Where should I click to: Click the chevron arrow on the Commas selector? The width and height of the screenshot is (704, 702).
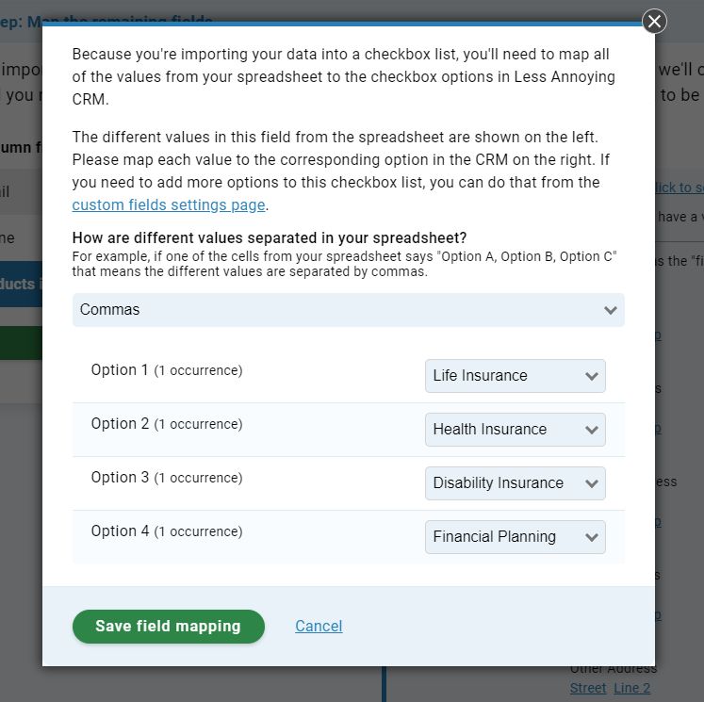coord(610,310)
